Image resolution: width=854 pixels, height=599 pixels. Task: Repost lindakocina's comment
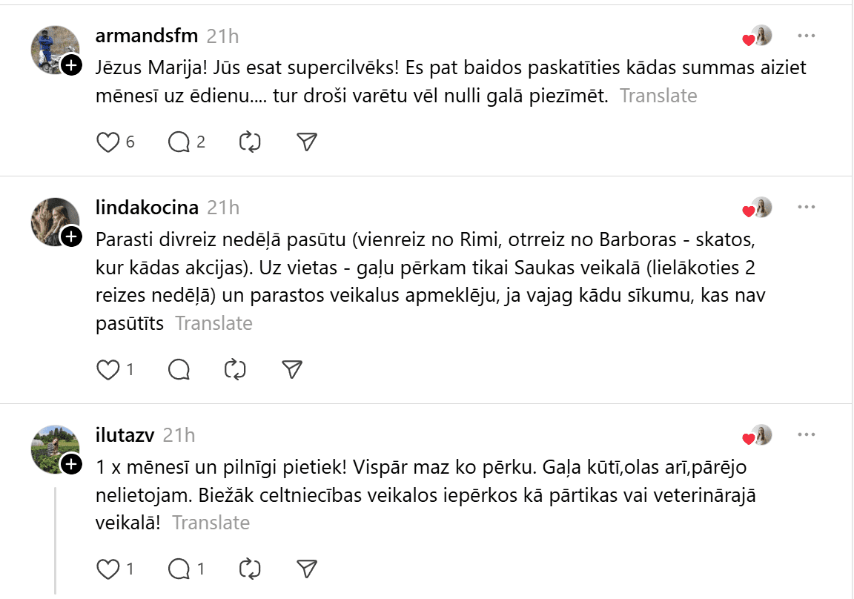tap(234, 369)
